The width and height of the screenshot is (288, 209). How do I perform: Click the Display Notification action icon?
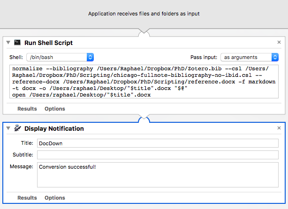coord(18,128)
